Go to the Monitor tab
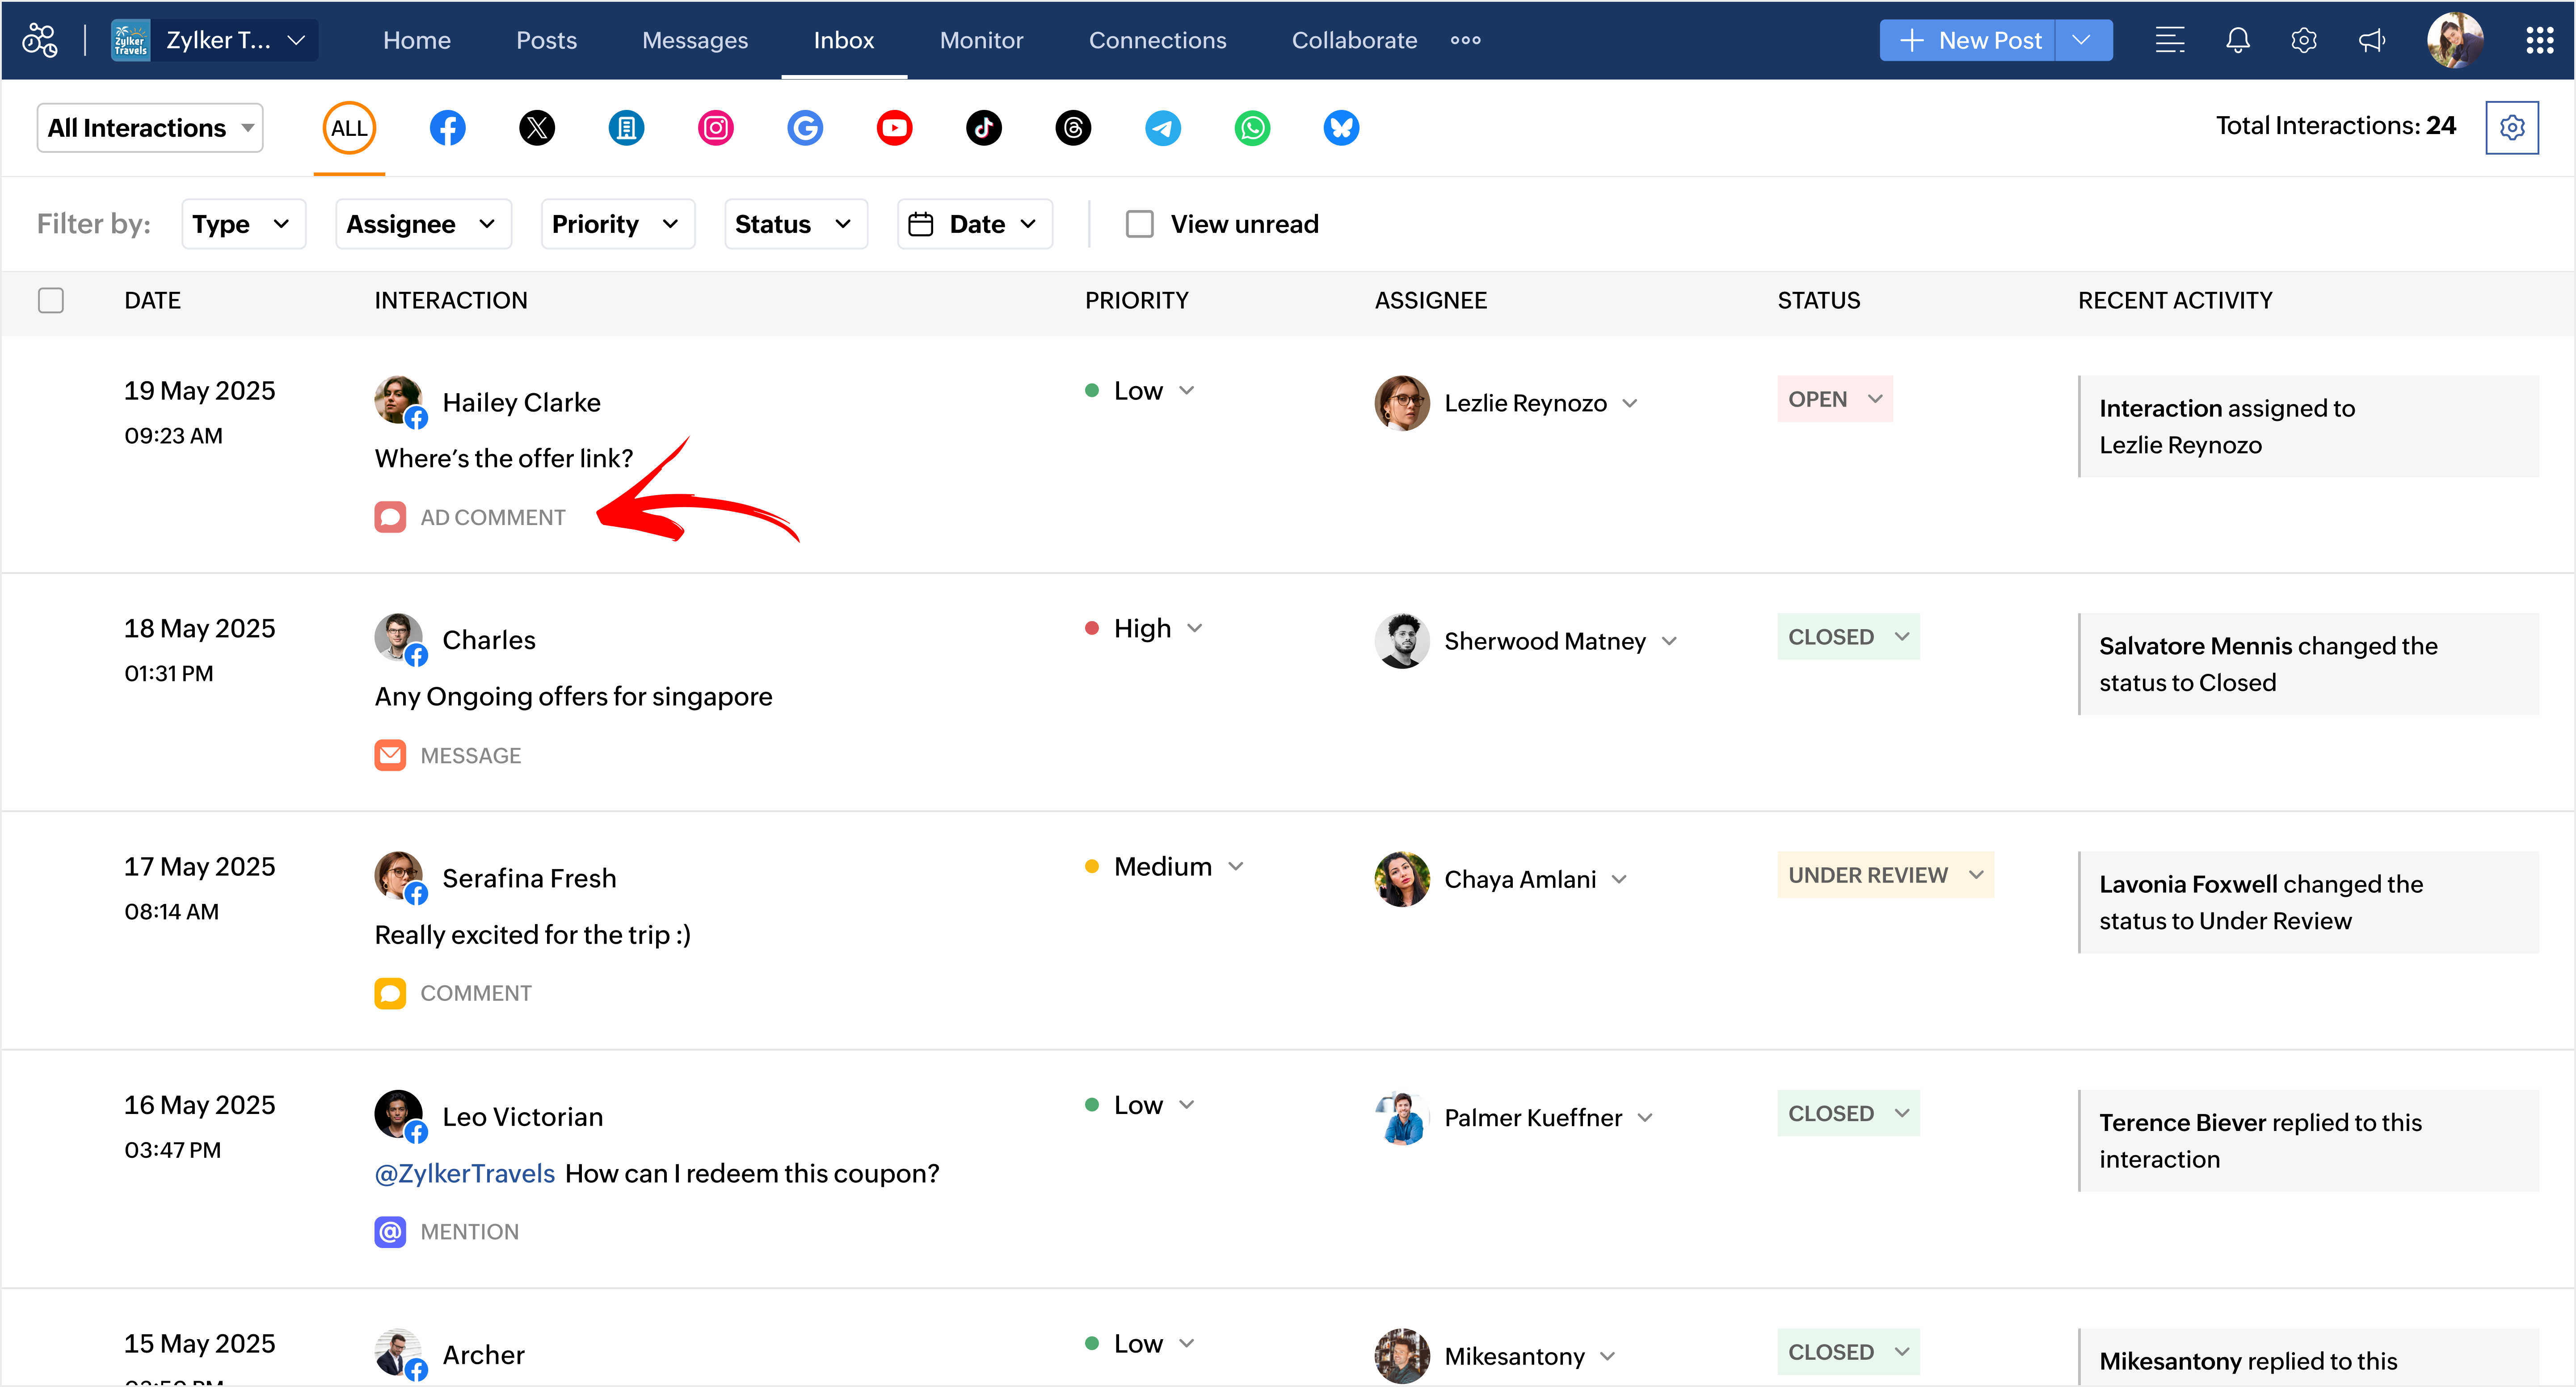Image resolution: width=2576 pixels, height=1387 pixels. coord(981,40)
